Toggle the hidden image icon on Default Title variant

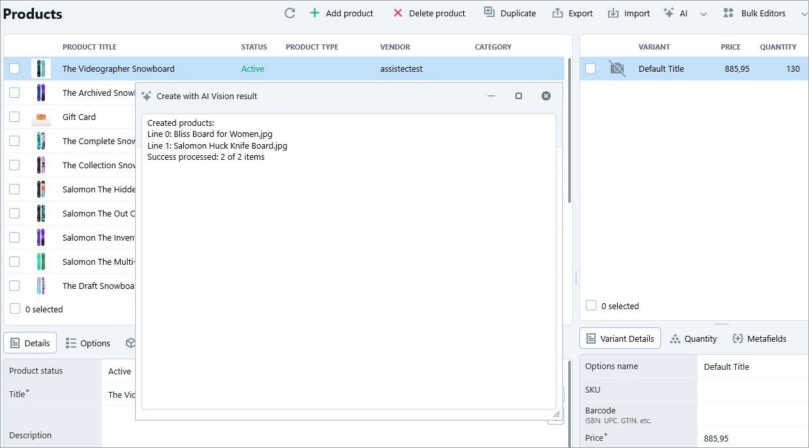[616, 68]
